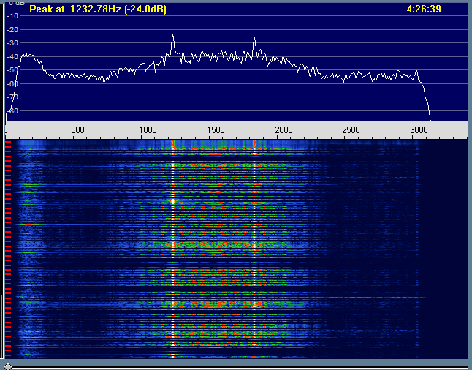Click the bright waterfall line at 1800 Hz
The height and width of the screenshot is (370, 472).
254,249
